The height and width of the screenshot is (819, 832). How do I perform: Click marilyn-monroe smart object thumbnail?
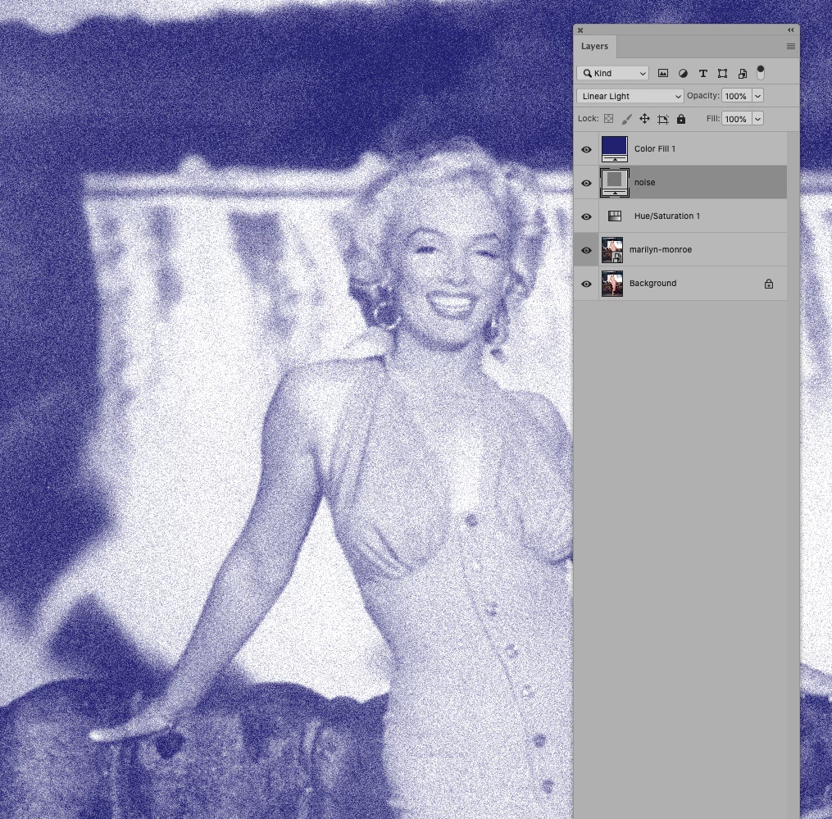pyautogui.click(x=612, y=250)
